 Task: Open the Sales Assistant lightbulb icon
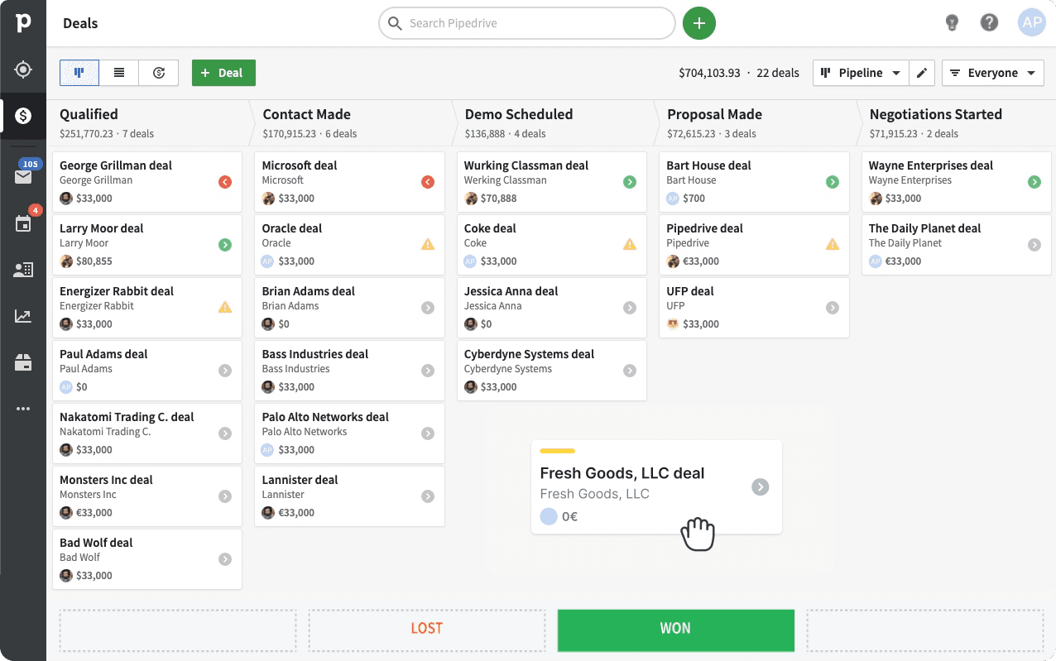click(952, 22)
